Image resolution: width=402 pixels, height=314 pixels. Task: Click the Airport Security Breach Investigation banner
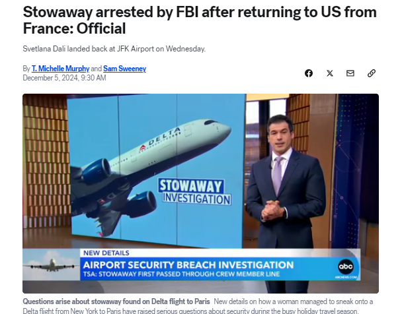[188, 265]
